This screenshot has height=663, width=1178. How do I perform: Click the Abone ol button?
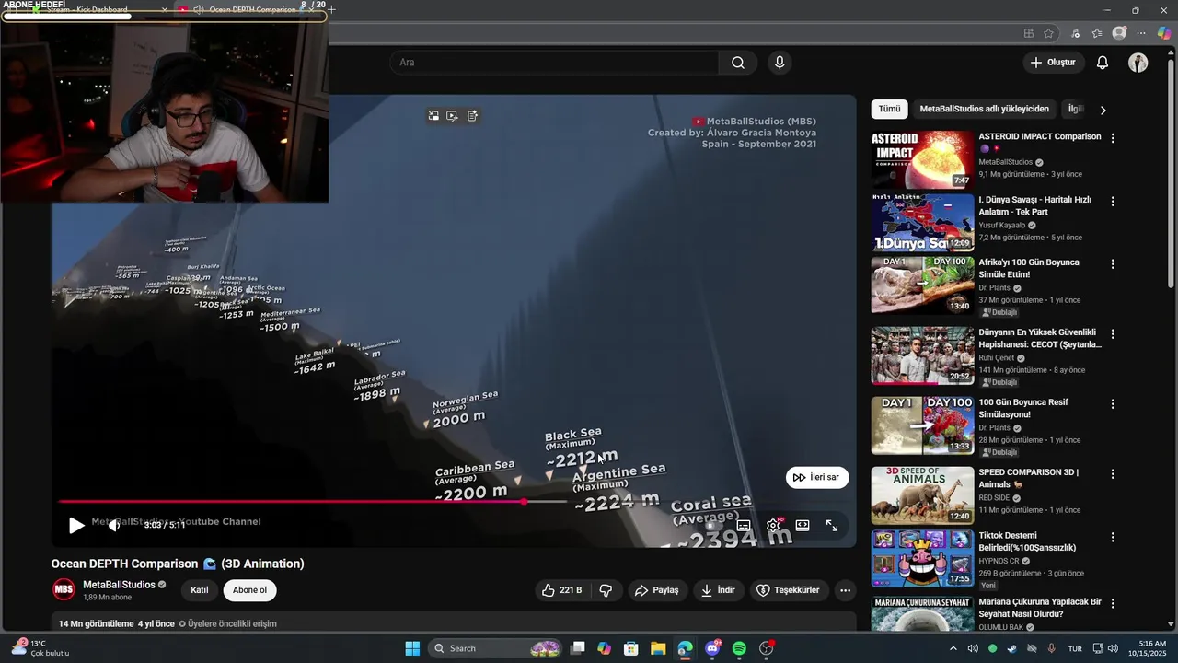point(249,590)
